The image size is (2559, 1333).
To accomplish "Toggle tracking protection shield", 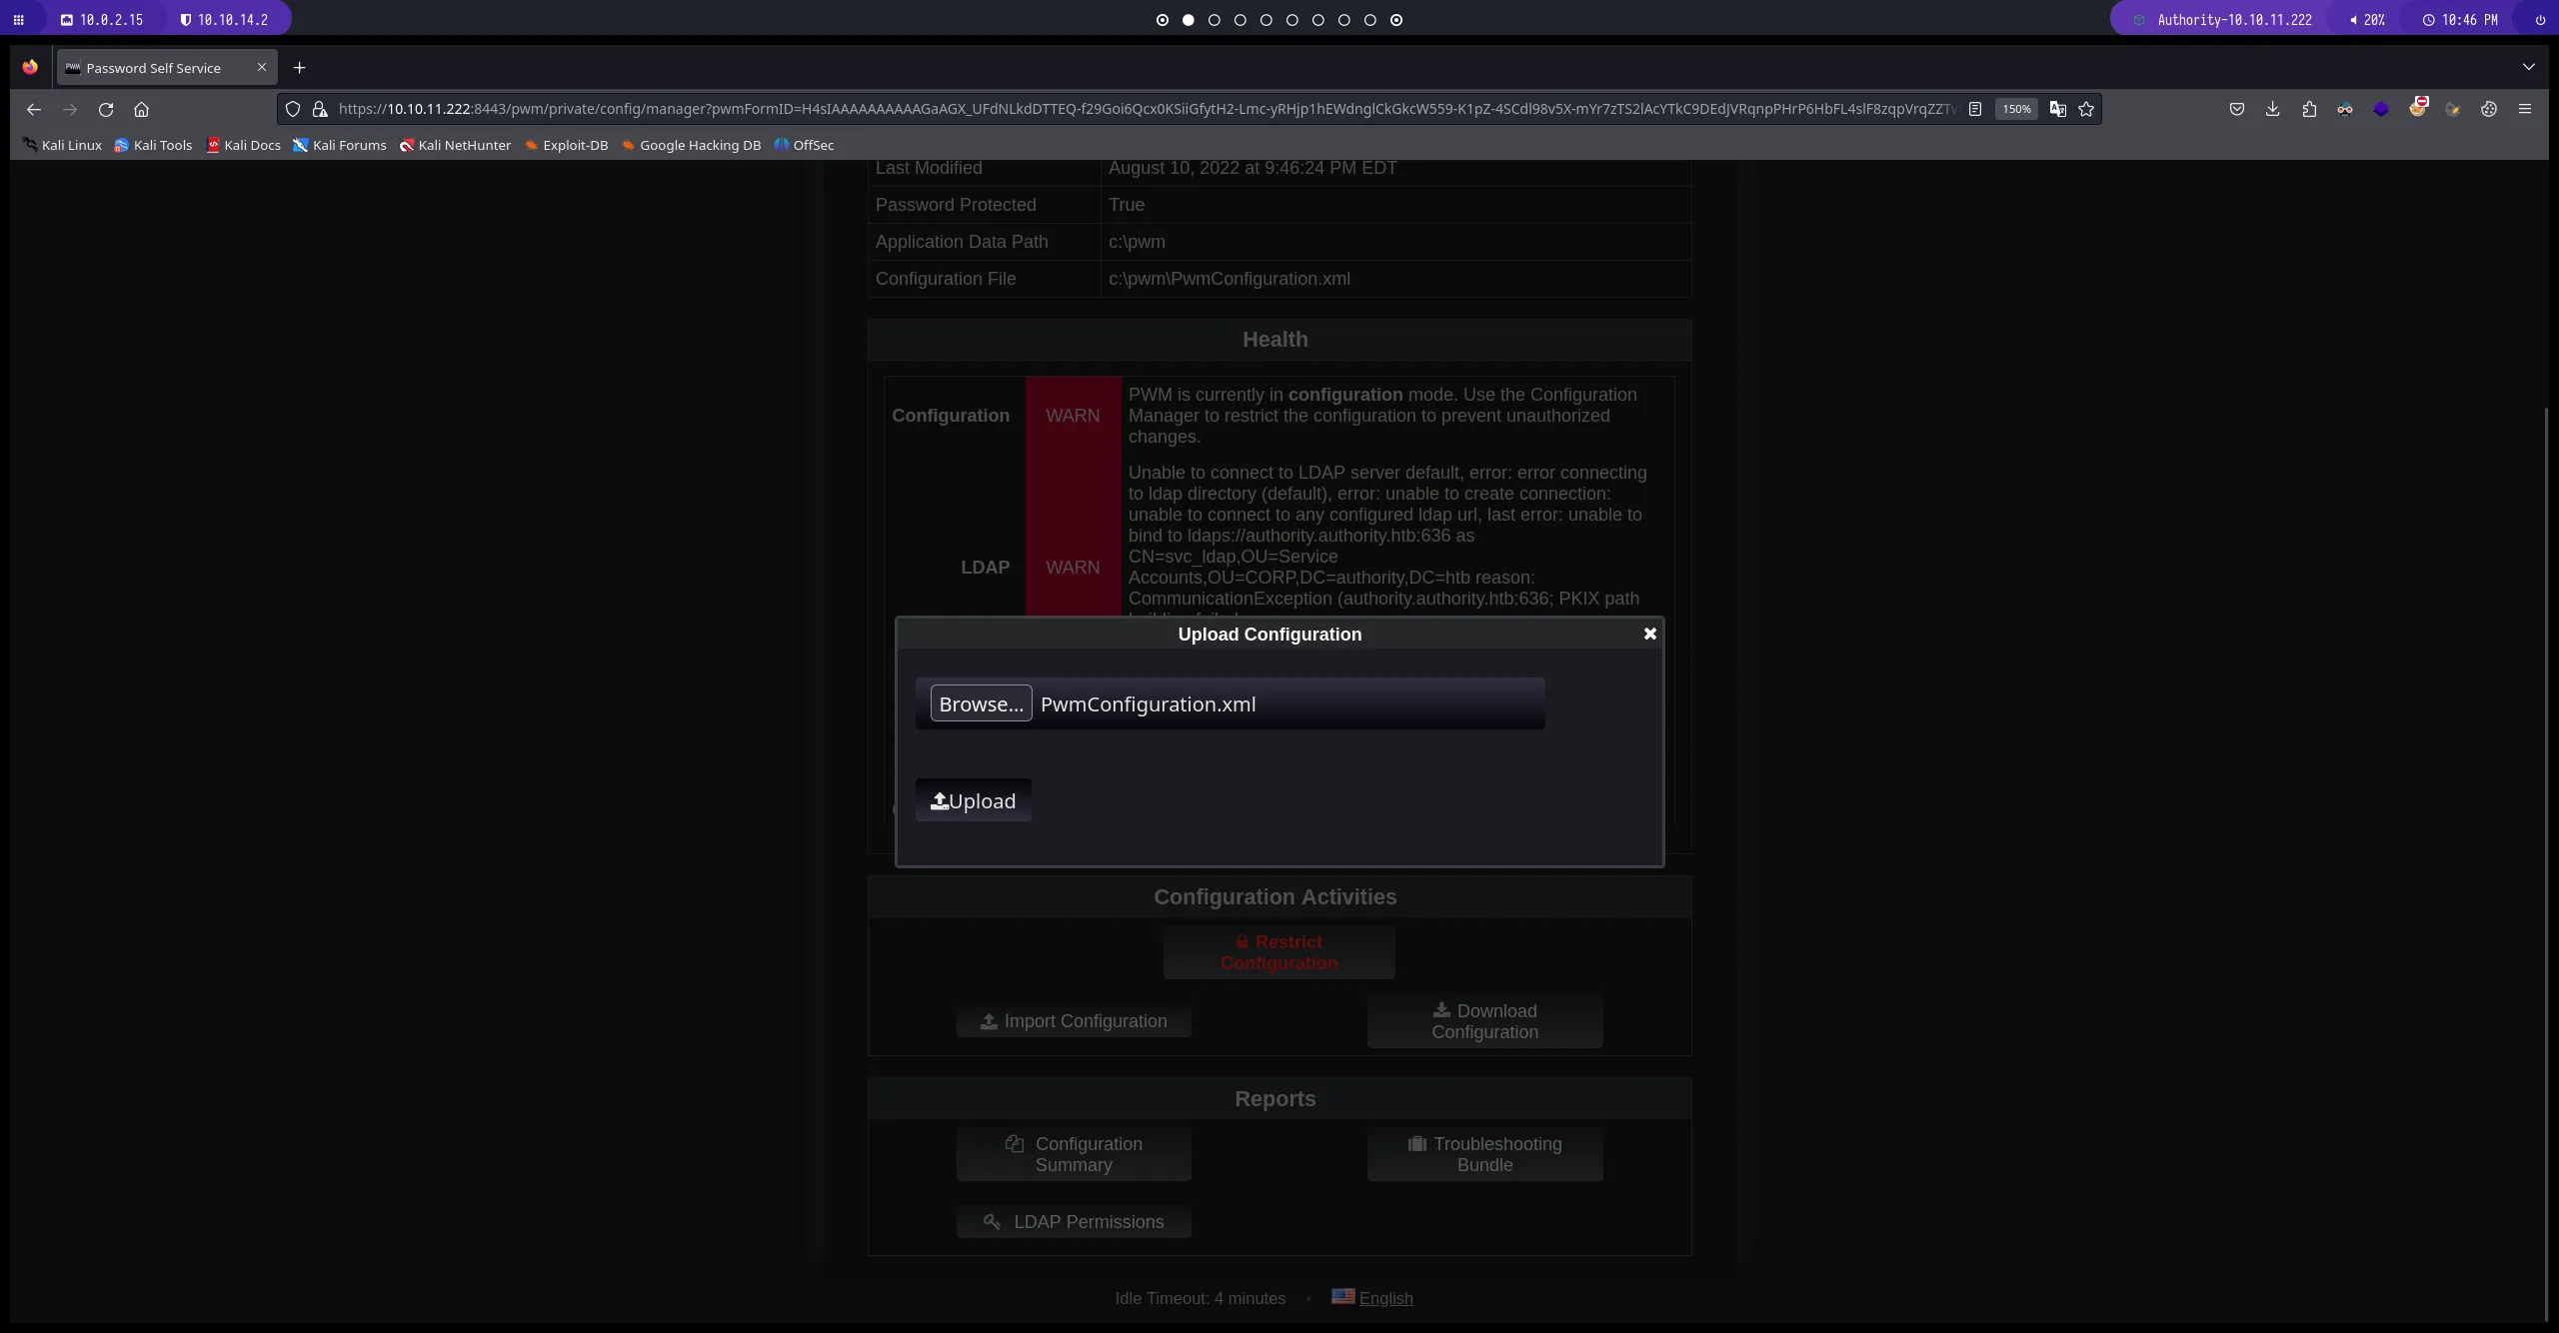I will click(292, 110).
